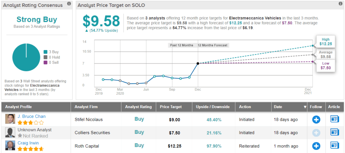Image resolution: width=345 pixels, height=153 pixels.
Task: Click the black December price point on chart
Action: pos(198,63)
